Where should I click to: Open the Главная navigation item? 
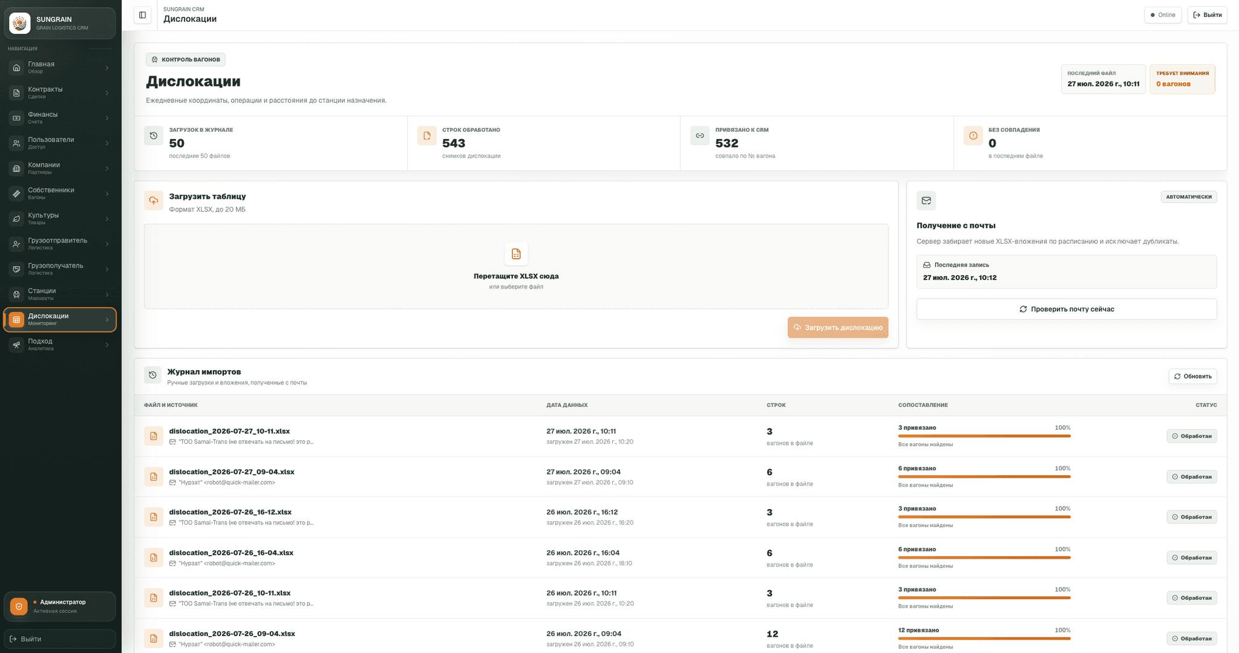[x=60, y=68]
